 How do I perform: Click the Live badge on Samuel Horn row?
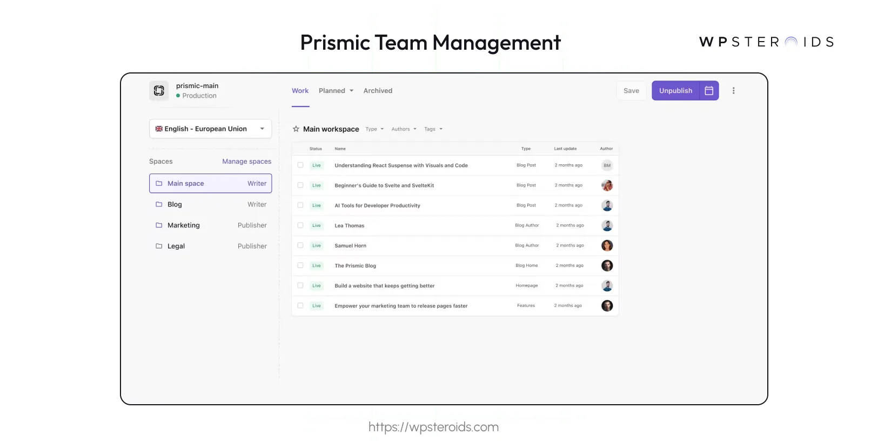pos(317,245)
